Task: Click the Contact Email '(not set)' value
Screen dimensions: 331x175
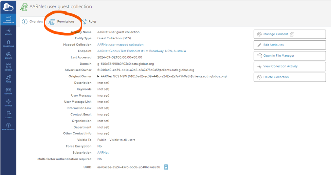Action: [103, 115]
